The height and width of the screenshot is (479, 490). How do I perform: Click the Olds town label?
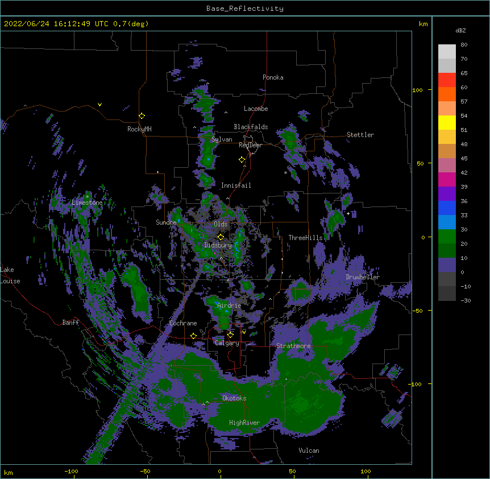(x=221, y=224)
